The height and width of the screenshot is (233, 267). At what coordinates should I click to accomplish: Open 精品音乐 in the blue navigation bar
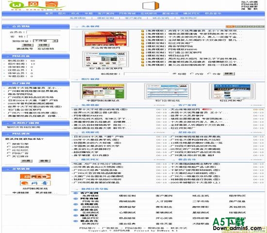pyautogui.click(x=213, y=14)
